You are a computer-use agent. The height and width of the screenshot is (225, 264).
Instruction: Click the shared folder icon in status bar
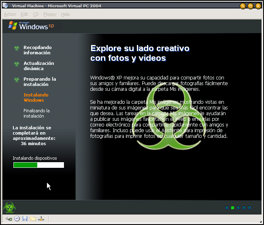point(33,219)
